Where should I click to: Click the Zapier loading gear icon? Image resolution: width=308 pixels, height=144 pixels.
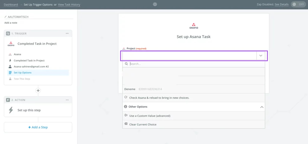(x=155, y=4)
